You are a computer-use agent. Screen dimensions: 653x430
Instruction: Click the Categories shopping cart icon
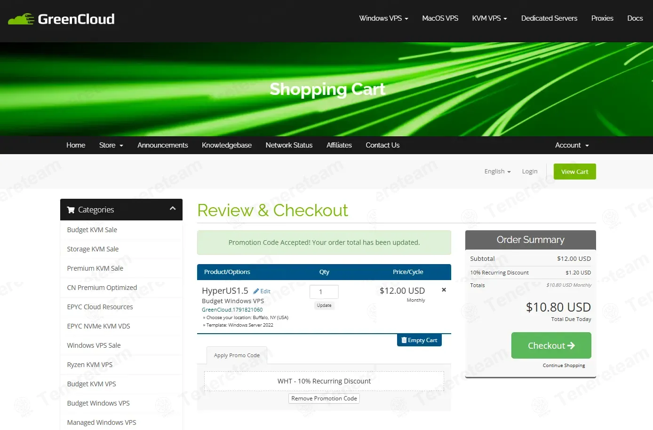pyautogui.click(x=71, y=210)
